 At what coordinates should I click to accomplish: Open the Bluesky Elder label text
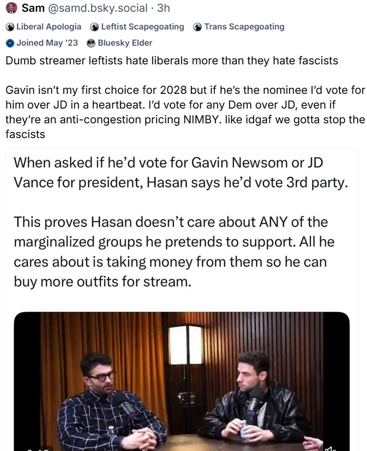pyautogui.click(x=125, y=43)
